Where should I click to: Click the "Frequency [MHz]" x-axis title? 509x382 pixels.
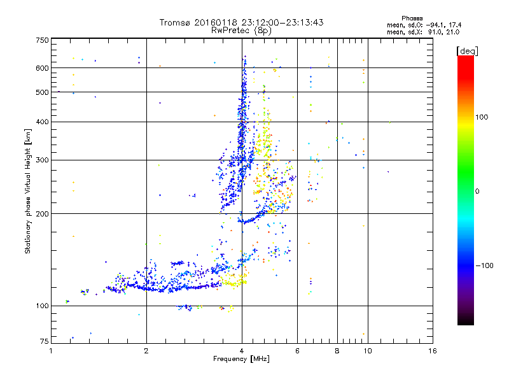coord(241,359)
